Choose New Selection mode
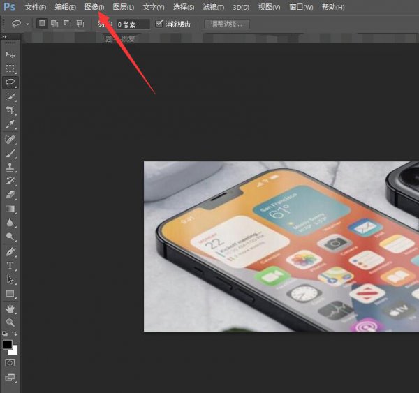This screenshot has height=393, width=419. [x=42, y=24]
